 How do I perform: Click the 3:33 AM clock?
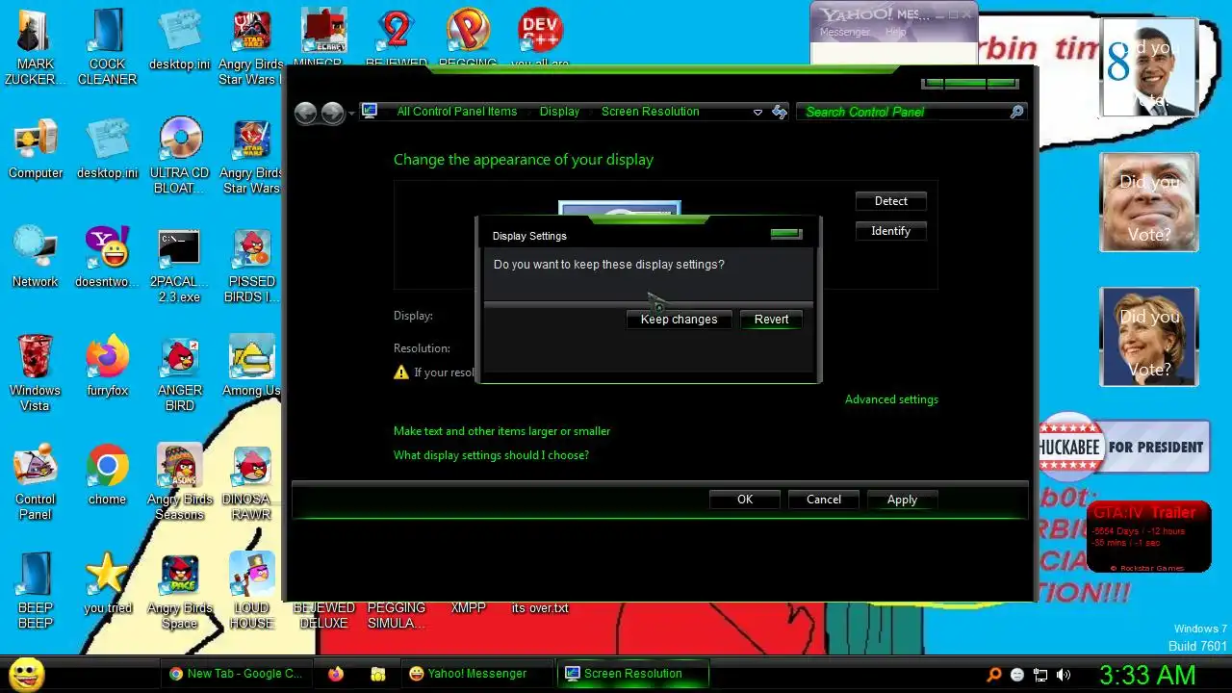point(1147,675)
